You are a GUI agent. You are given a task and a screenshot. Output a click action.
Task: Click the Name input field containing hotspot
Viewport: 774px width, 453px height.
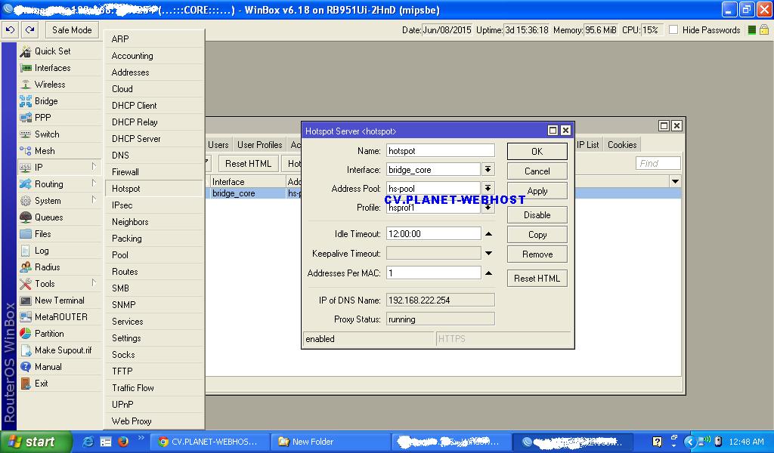[x=440, y=151]
